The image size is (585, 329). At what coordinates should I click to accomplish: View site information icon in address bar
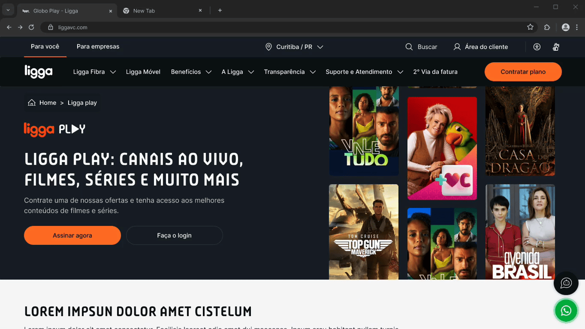(x=51, y=27)
